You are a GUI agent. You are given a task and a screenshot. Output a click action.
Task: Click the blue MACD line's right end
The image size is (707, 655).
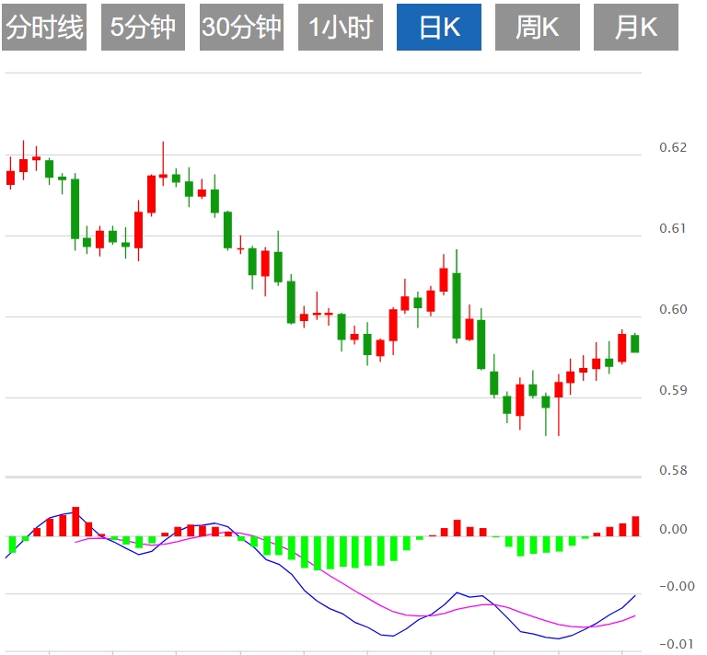click(x=635, y=596)
